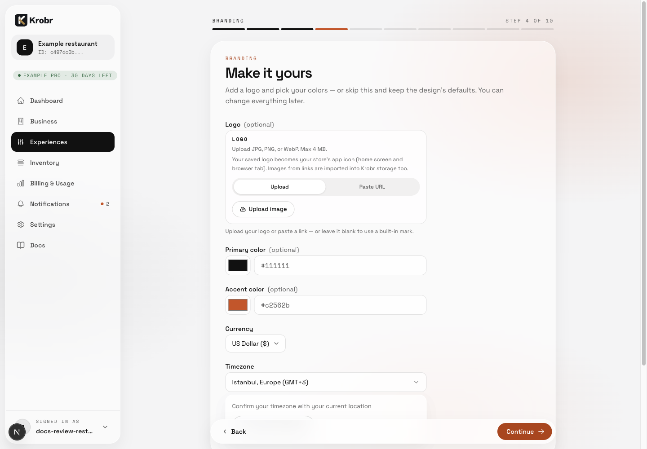
Task: Switch logo mode to Paste URL
Action: [x=372, y=187]
